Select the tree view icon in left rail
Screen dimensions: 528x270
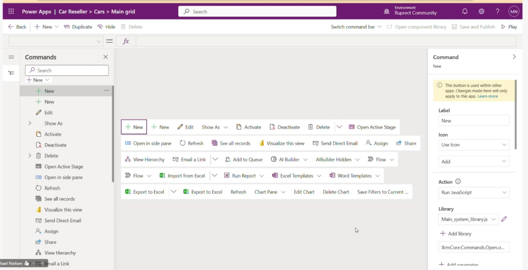tap(11, 73)
